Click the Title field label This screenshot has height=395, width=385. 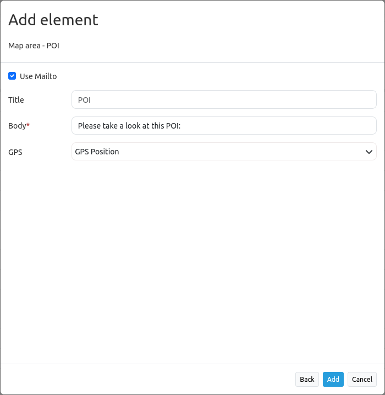(16, 100)
